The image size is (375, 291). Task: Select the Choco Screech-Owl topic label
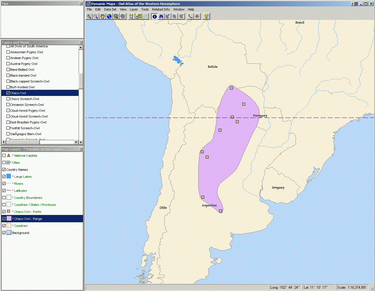[x=25, y=99]
